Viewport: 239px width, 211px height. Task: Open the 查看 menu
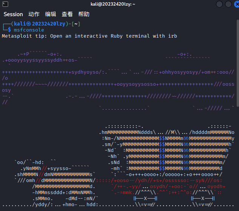[x=67, y=14]
